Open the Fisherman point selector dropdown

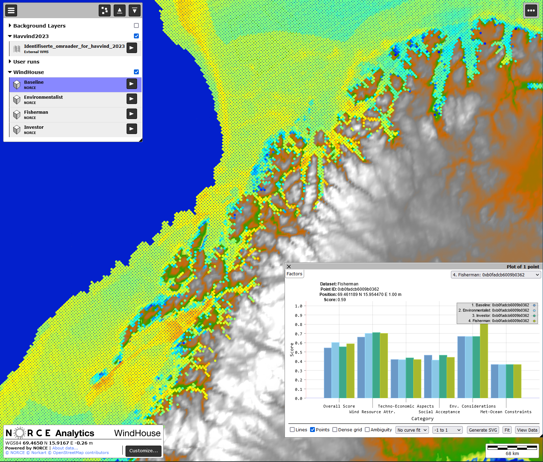point(496,275)
